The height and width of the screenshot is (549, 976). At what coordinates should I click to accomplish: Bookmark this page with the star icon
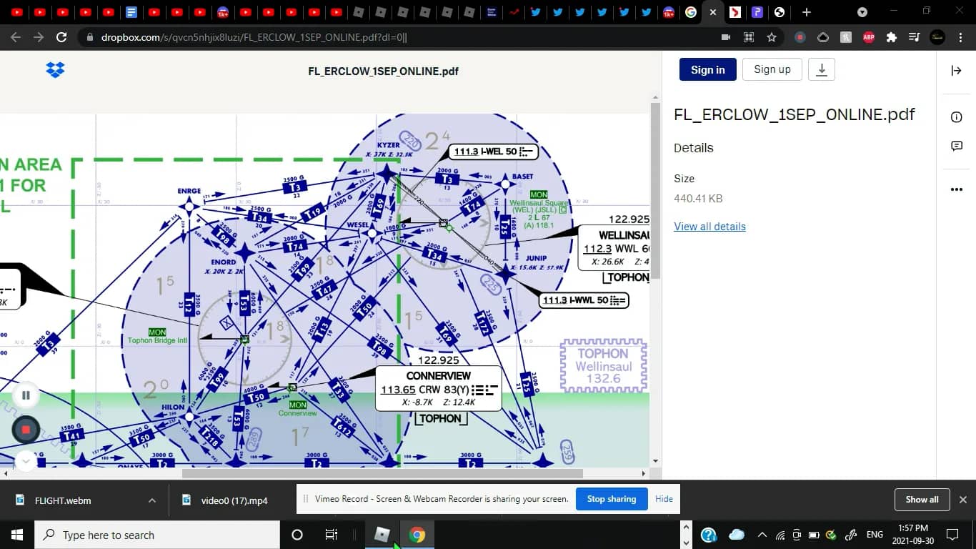pos(772,37)
